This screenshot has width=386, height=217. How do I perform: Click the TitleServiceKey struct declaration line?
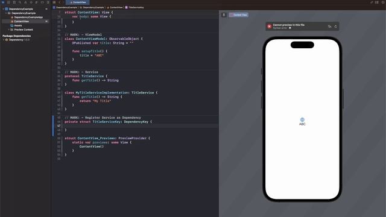pyautogui.click(x=108, y=122)
